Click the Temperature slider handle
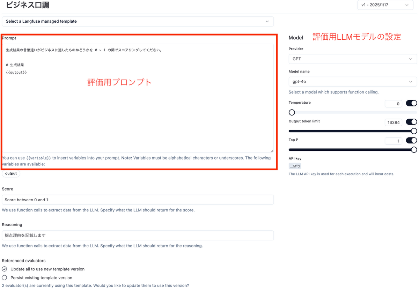The image size is (419, 291). click(x=292, y=112)
